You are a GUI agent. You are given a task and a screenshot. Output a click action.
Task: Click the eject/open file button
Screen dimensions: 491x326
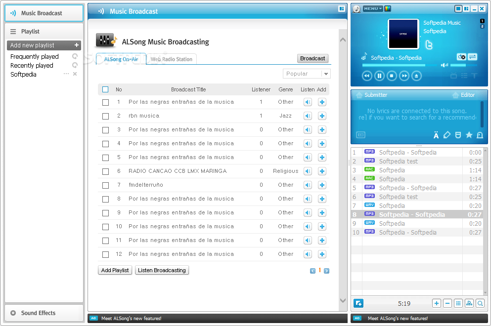[x=416, y=76]
